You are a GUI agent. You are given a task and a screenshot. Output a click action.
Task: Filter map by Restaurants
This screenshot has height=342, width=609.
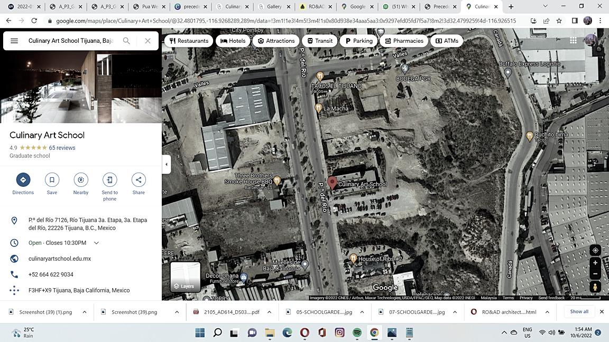pos(189,41)
